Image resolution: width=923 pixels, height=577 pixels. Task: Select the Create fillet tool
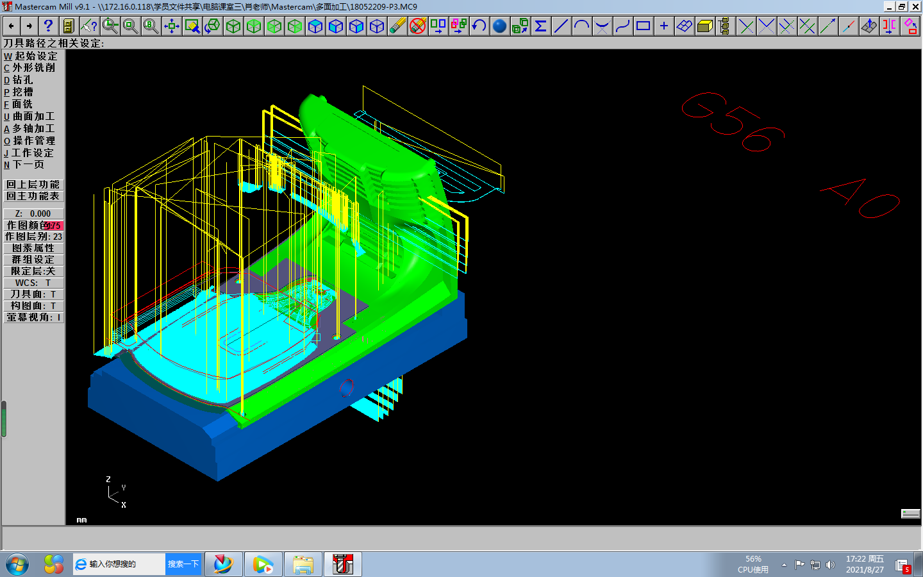coord(603,26)
